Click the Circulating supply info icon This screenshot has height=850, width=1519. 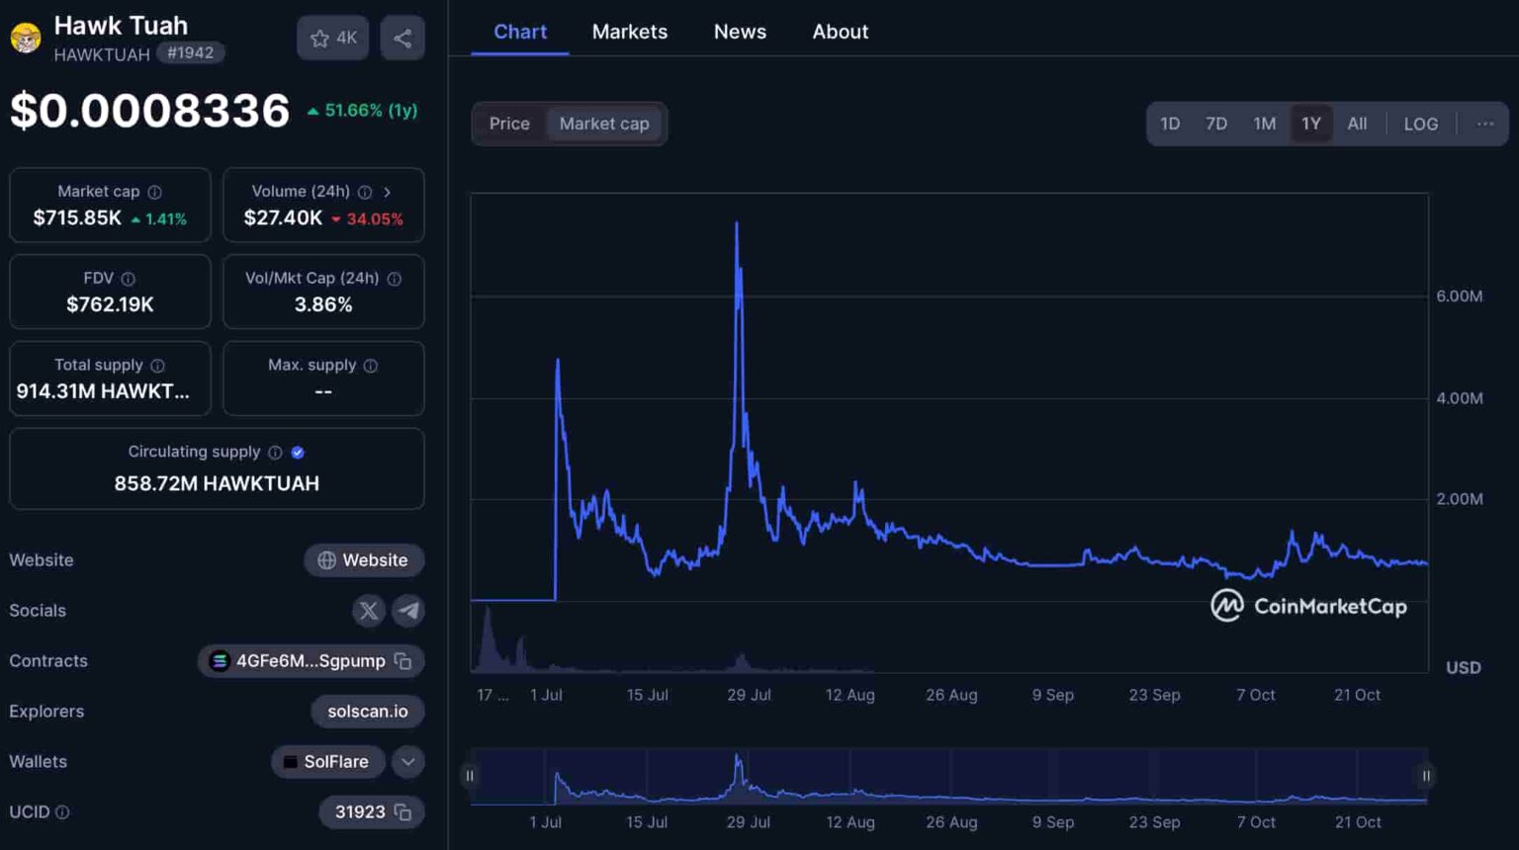[x=276, y=452]
